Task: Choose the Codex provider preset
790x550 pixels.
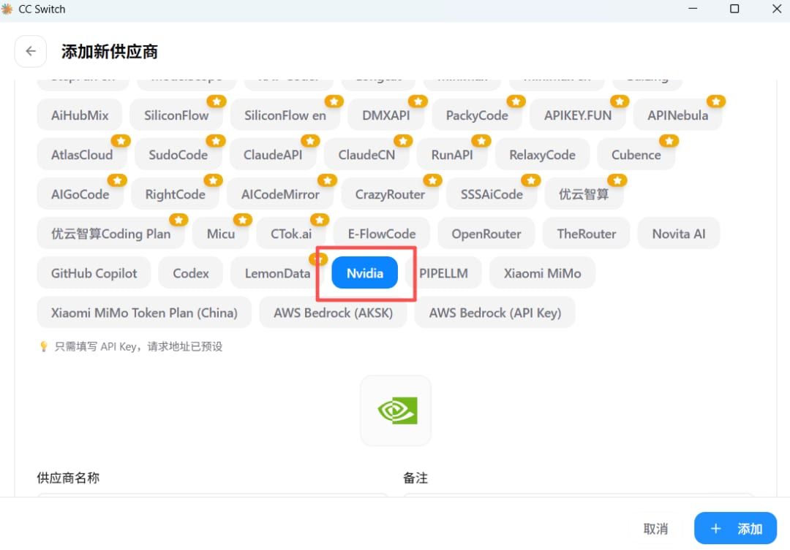Action: (191, 272)
